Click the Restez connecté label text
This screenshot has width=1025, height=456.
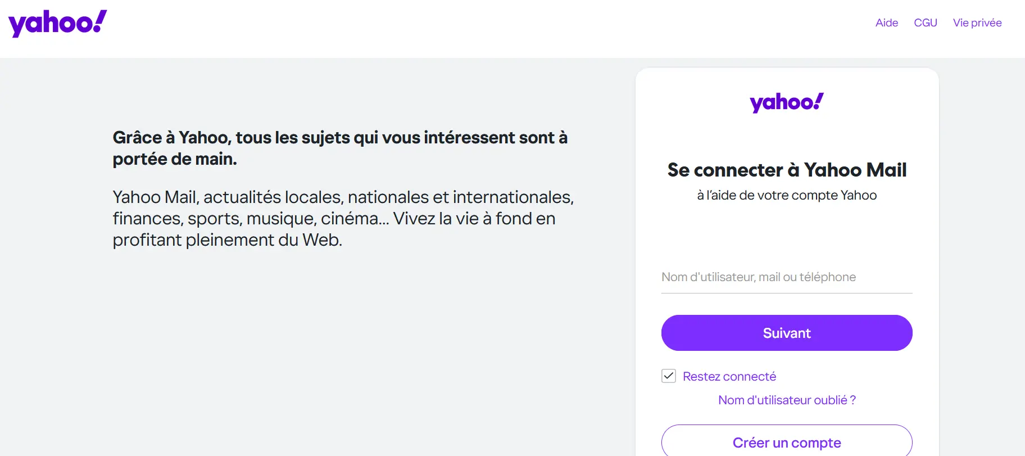point(729,376)
